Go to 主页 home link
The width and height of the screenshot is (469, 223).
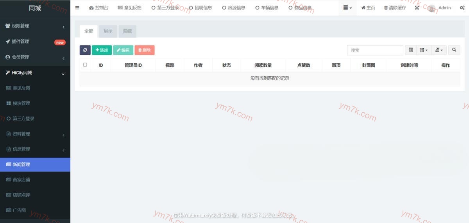pyautogui.click(x=368, y=8)
